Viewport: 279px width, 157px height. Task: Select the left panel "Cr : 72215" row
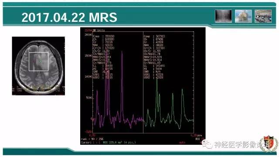(x=103, y=42)
